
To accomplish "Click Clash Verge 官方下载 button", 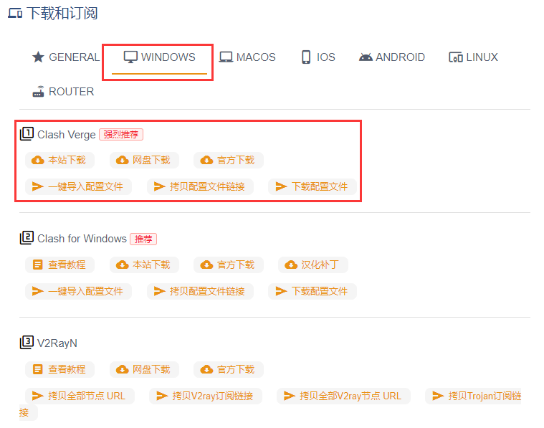I will tap(229, 160).
